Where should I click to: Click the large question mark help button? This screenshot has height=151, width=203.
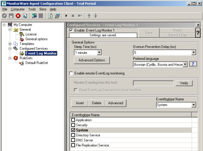(198, 33)
